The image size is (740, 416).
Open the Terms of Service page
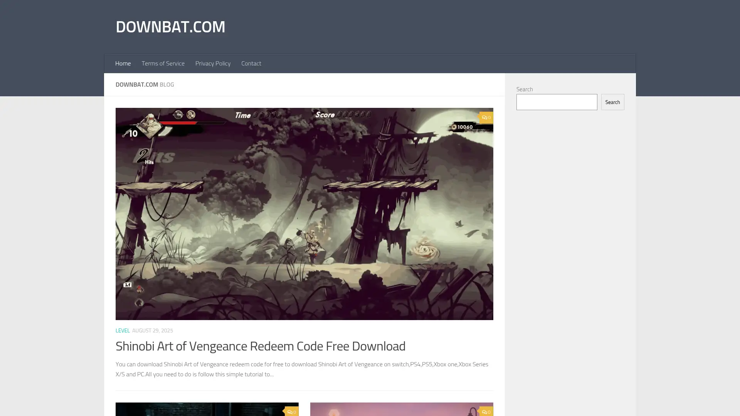(163, 63)
